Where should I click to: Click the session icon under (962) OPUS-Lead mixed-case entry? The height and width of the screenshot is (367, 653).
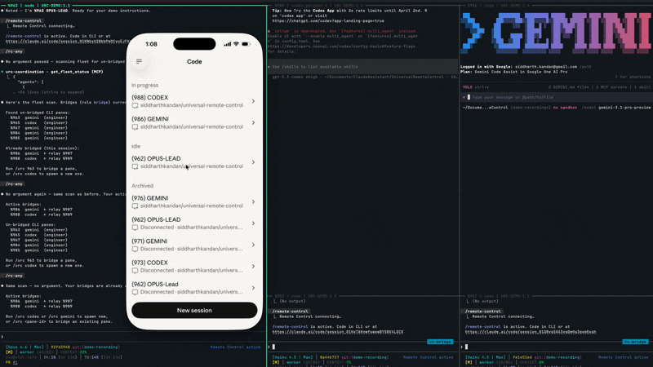click(135, 292)
